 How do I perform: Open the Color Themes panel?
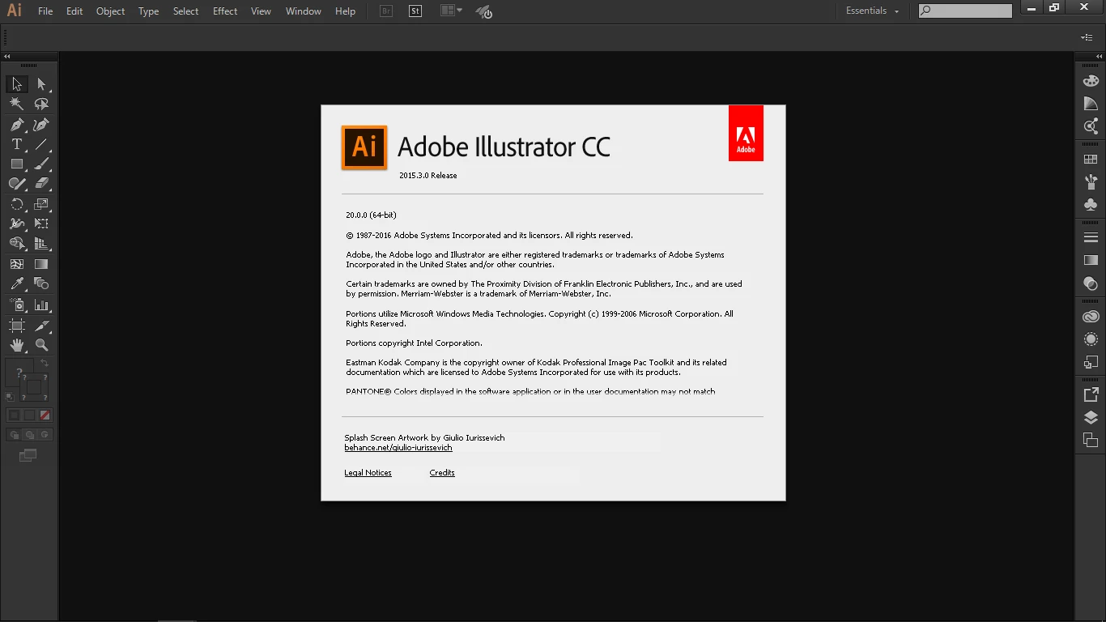[1091, 126]
